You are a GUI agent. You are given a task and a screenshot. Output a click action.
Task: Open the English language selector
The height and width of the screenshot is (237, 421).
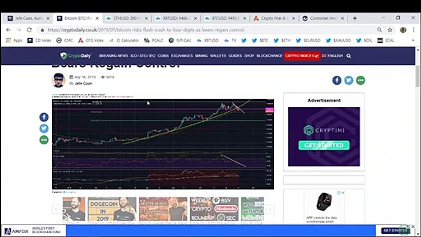coord(332,56)
